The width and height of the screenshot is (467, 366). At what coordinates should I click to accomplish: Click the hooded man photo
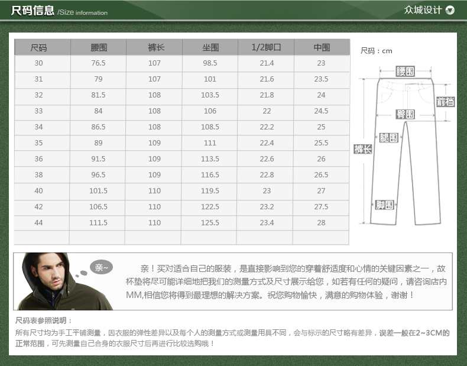(64, 281)
